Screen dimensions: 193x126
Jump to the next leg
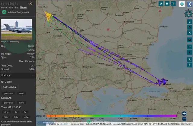pos(21,103)
